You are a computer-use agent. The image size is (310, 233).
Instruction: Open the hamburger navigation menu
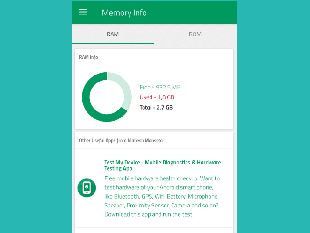83,12
